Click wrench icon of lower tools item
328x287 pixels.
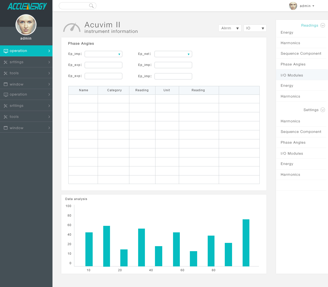pyautogui.click(x=6, y=117)
